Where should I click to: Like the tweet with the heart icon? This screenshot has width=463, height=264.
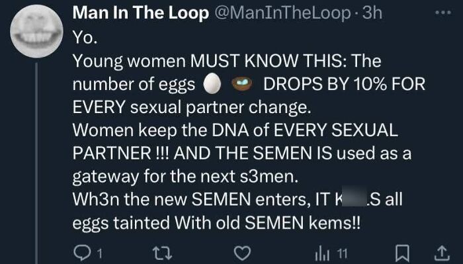pos(242,253)
